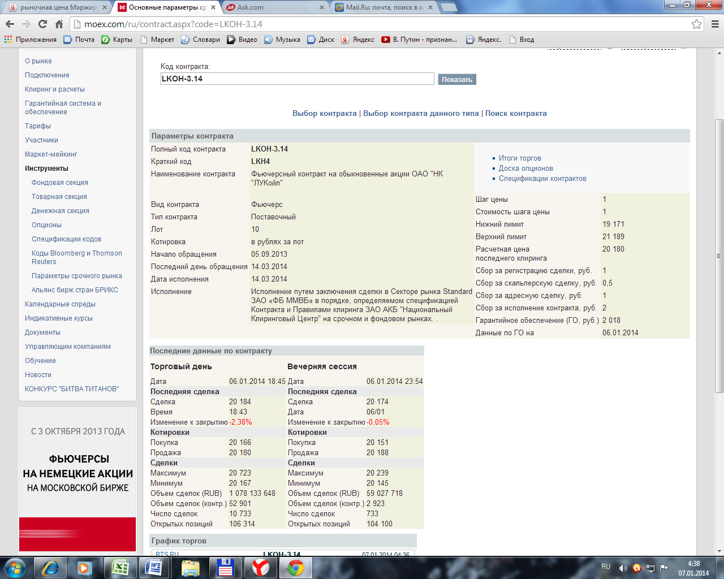Switch to the Ask.com tab
724x579 pixels.
pos(274,7)
